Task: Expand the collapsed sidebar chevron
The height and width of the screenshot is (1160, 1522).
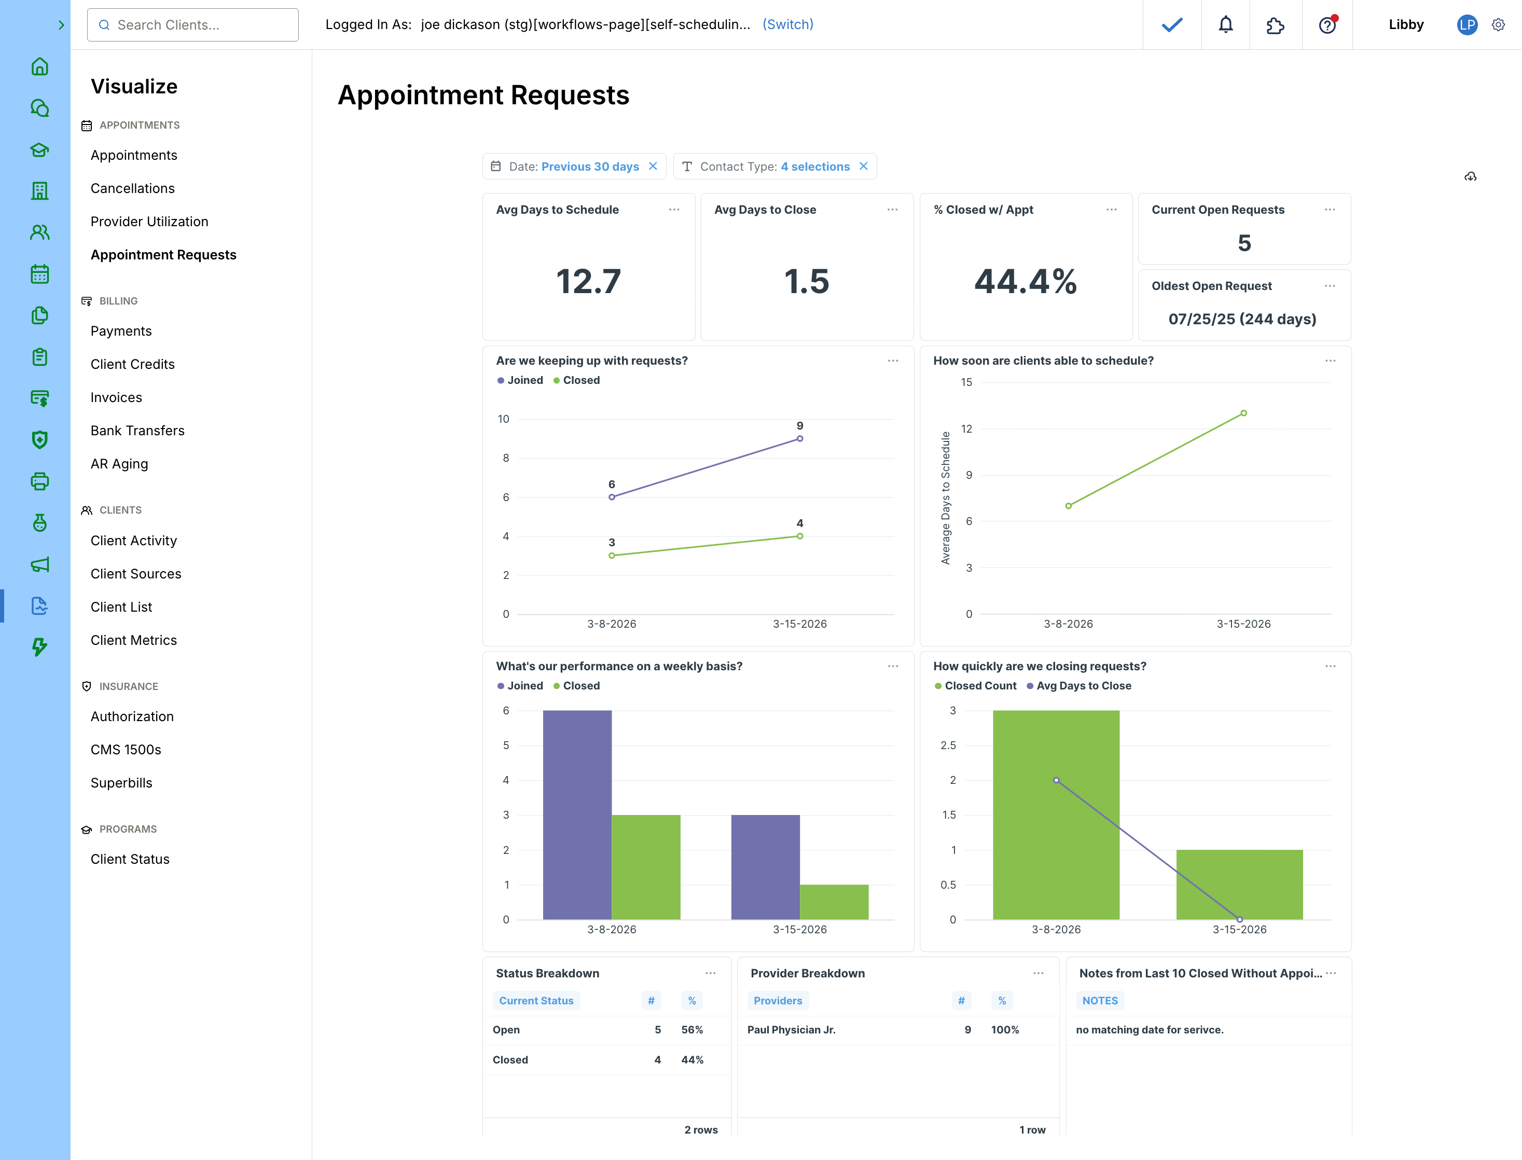Action: pyautogui.click(x=61, y=25)
